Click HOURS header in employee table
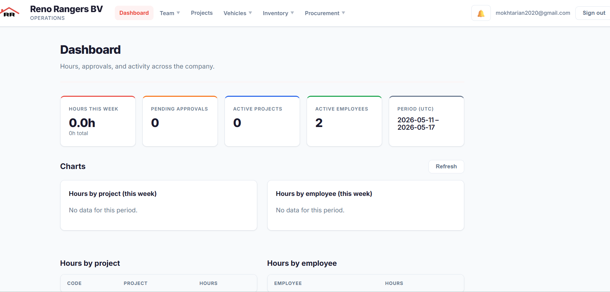This screenshot has height=292, width=610. point(394,283)
